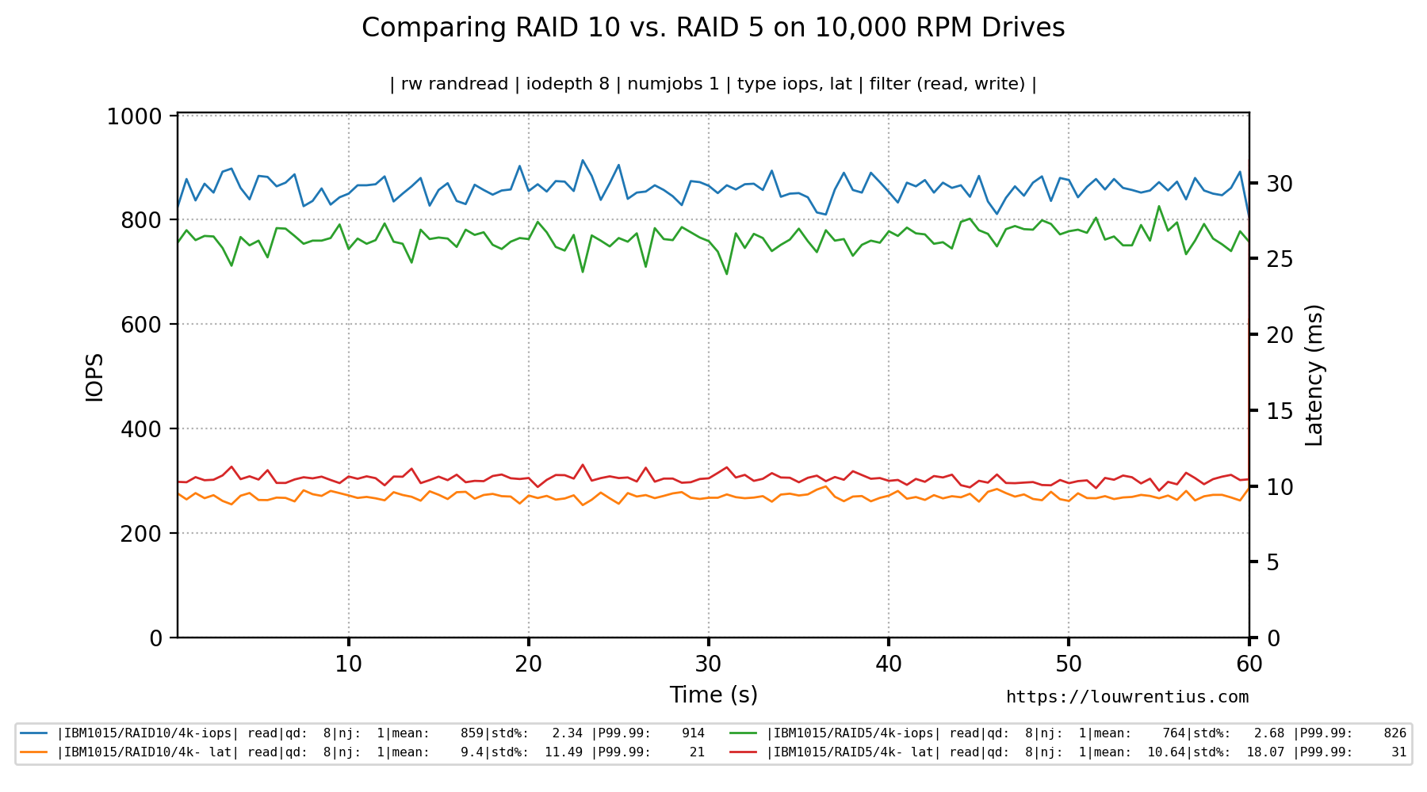
Task: Click the 800 tick on the IOPS axis
Action: click(x=142, y=220)
